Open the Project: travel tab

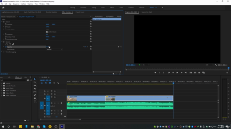tap(80, 12)
